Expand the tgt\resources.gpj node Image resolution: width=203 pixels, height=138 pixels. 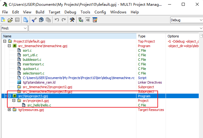9,110
